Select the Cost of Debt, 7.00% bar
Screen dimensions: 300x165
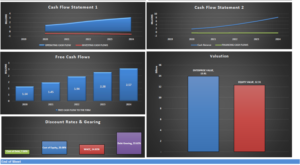pyautogui.click(x=17, y=152)
